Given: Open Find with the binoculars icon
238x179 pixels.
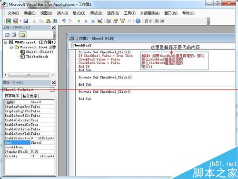Looking at the screenshot, I should tap(55, 21).
